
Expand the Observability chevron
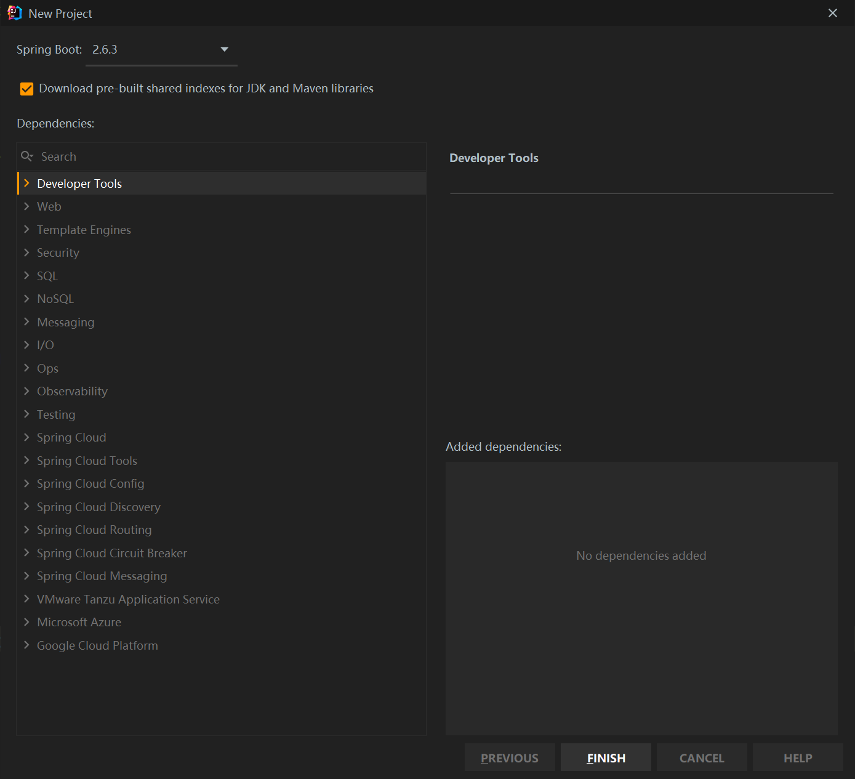[x=26, y=391]
